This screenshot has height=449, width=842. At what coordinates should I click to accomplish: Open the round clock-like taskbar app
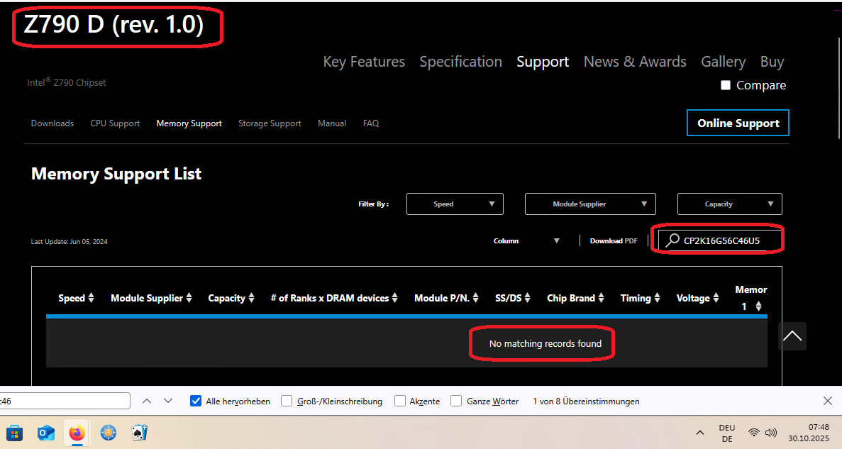(109, 433)
